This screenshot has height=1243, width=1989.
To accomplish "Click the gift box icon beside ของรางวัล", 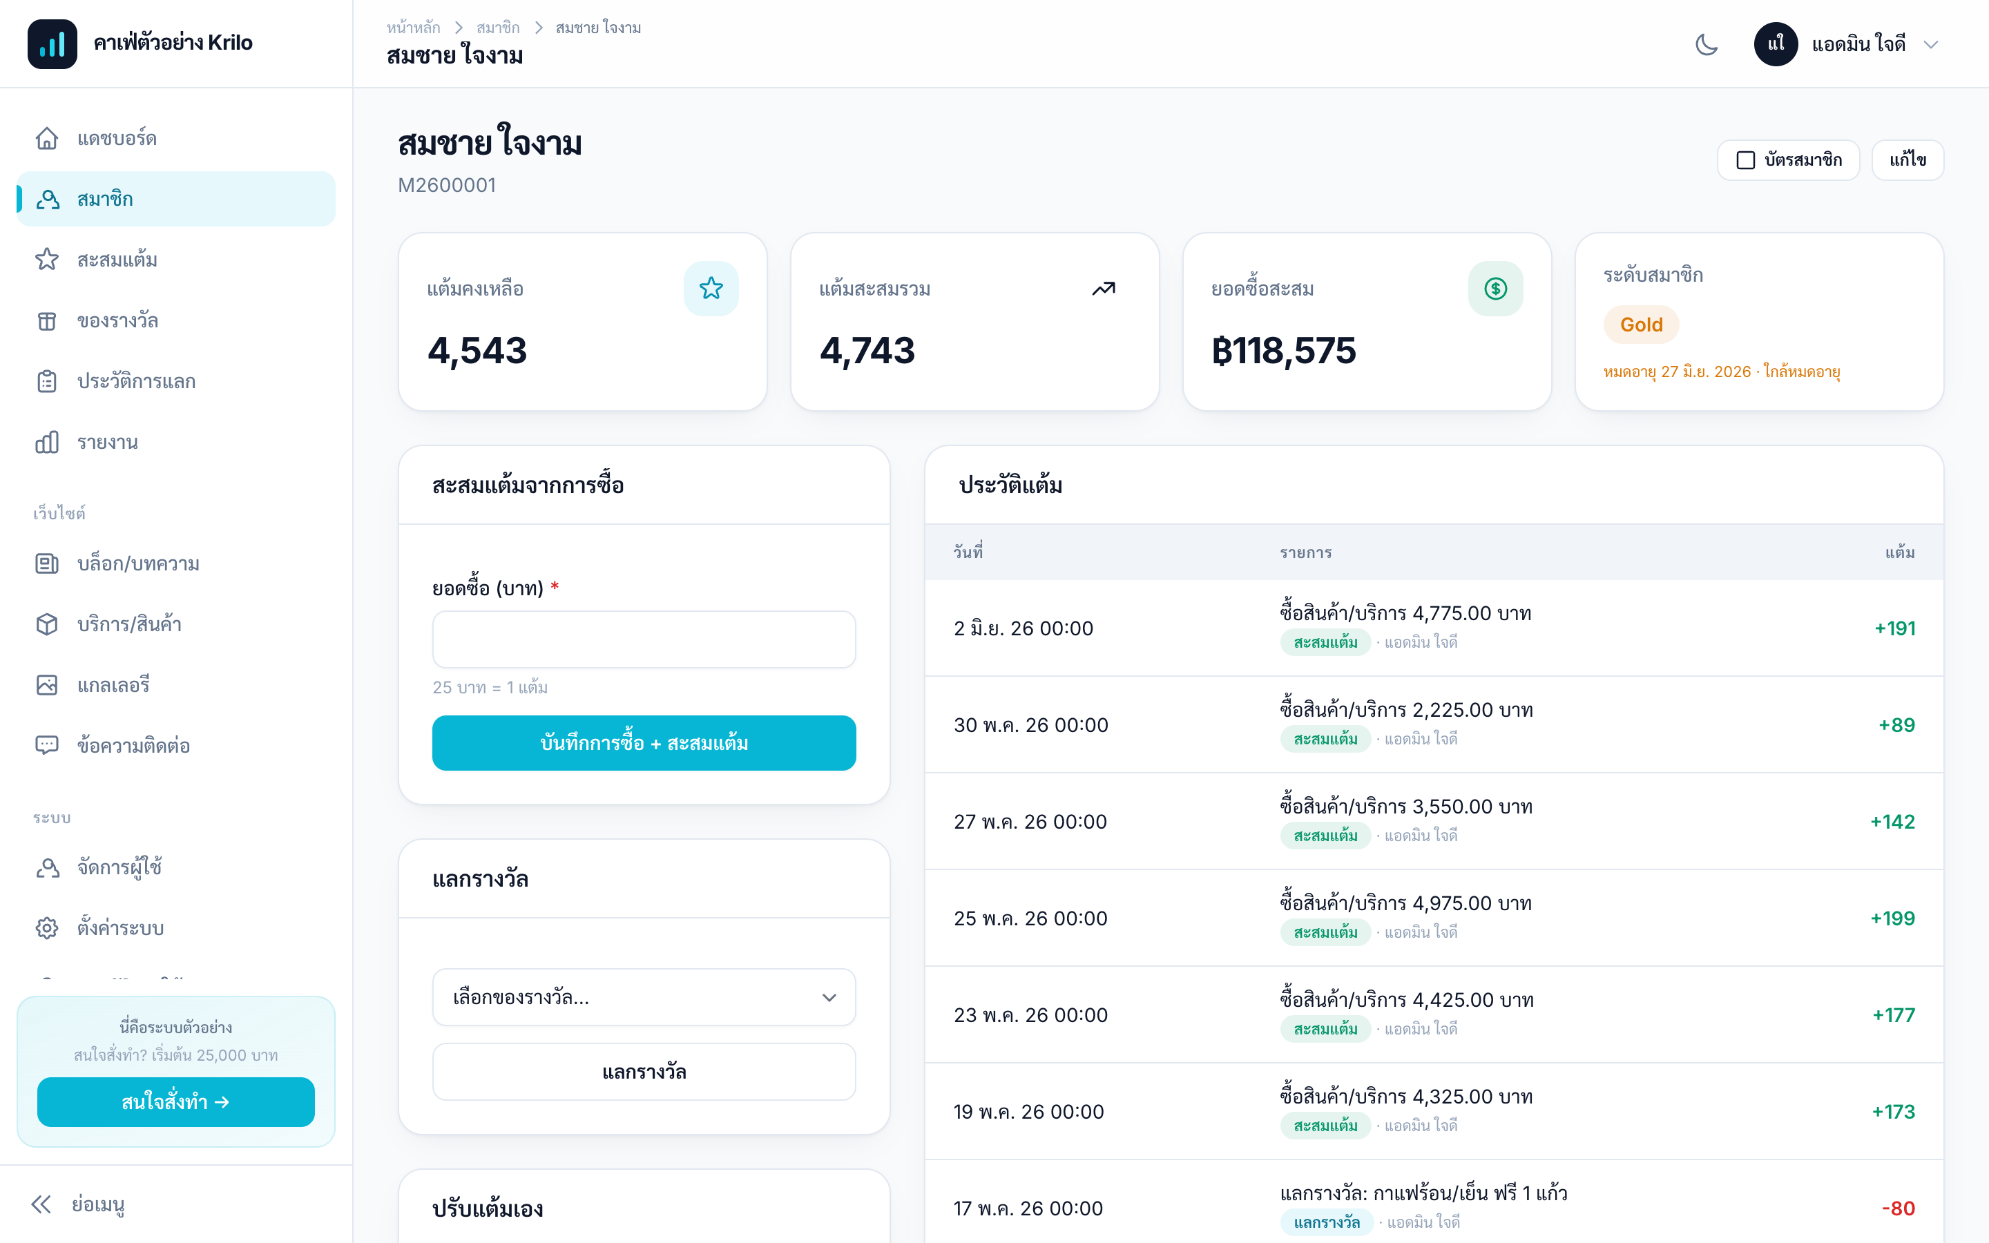I will [x=47, y=320].
